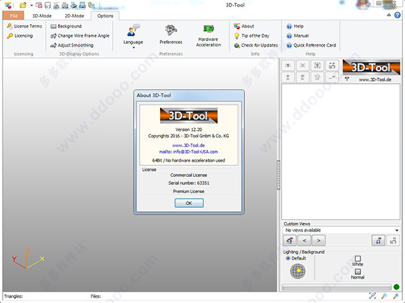This screenshot has height=303, width=405.
Task: Click the 3D-Tool logo banner in sidebar
Action: point(371,67)
